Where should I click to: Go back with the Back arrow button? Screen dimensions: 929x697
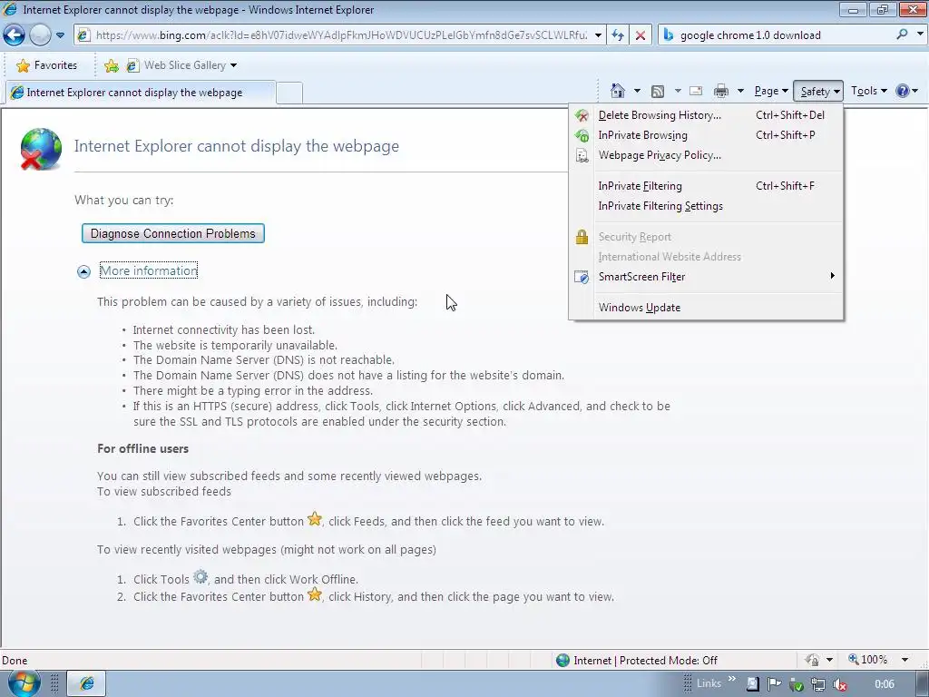coord(14,35)
